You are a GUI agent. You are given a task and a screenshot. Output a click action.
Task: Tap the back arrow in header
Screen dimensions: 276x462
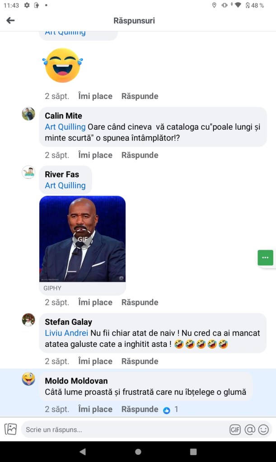pyautogui.click(x=10, y=20)
